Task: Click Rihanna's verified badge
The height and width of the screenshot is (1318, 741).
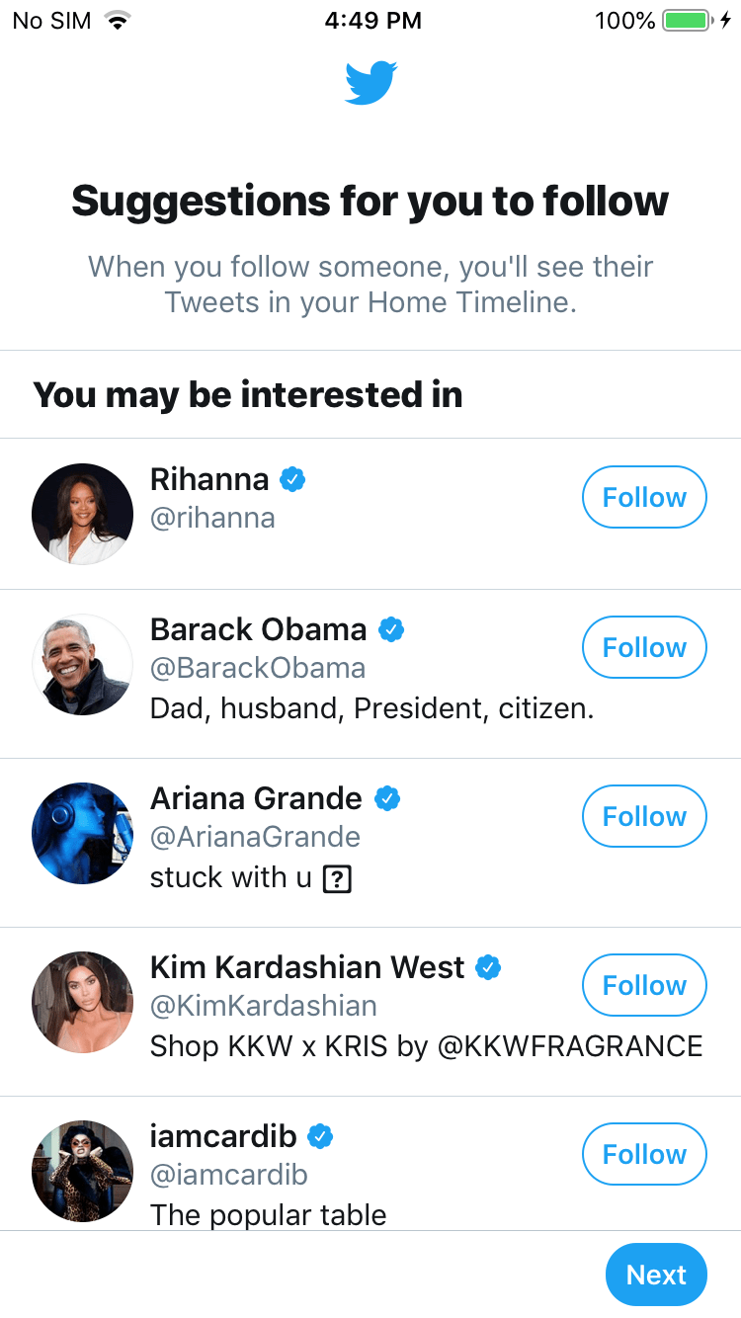Action: 292,480
